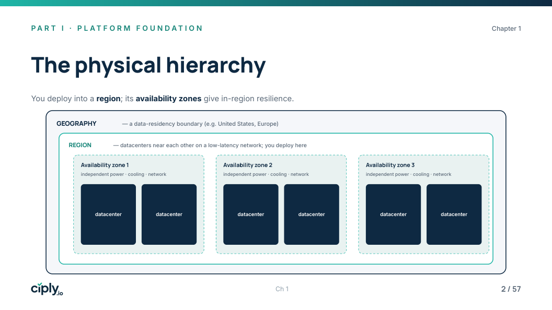
Task: Select the second datacenter in Availability zone 1
Action: tap(169, 214)
